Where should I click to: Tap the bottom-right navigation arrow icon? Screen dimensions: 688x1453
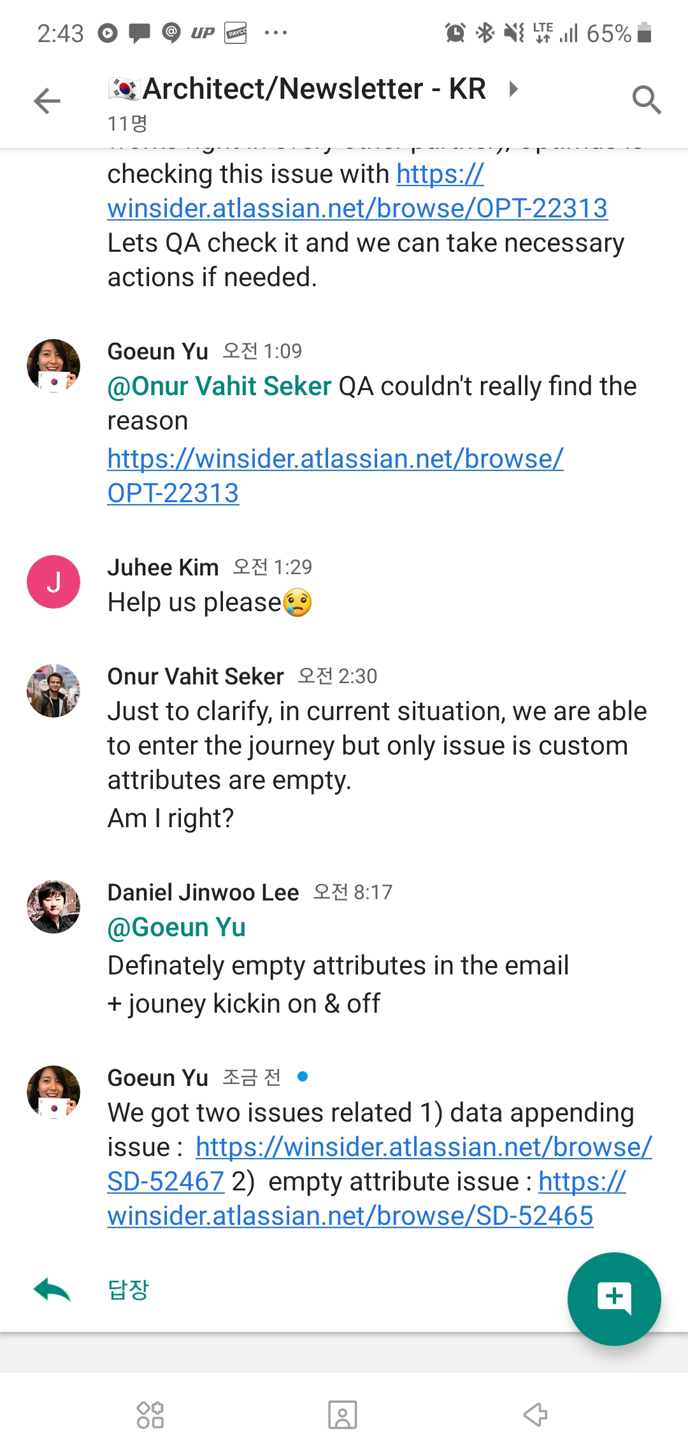[535, 1415]
